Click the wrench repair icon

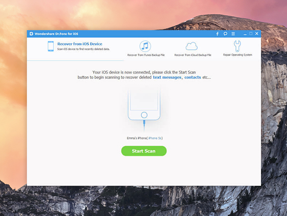click(x=237, y=46)
